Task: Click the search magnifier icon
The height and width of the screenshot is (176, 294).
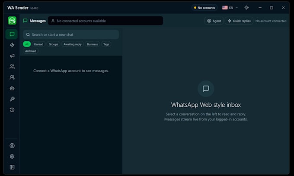Action: [x=28, y=35]
